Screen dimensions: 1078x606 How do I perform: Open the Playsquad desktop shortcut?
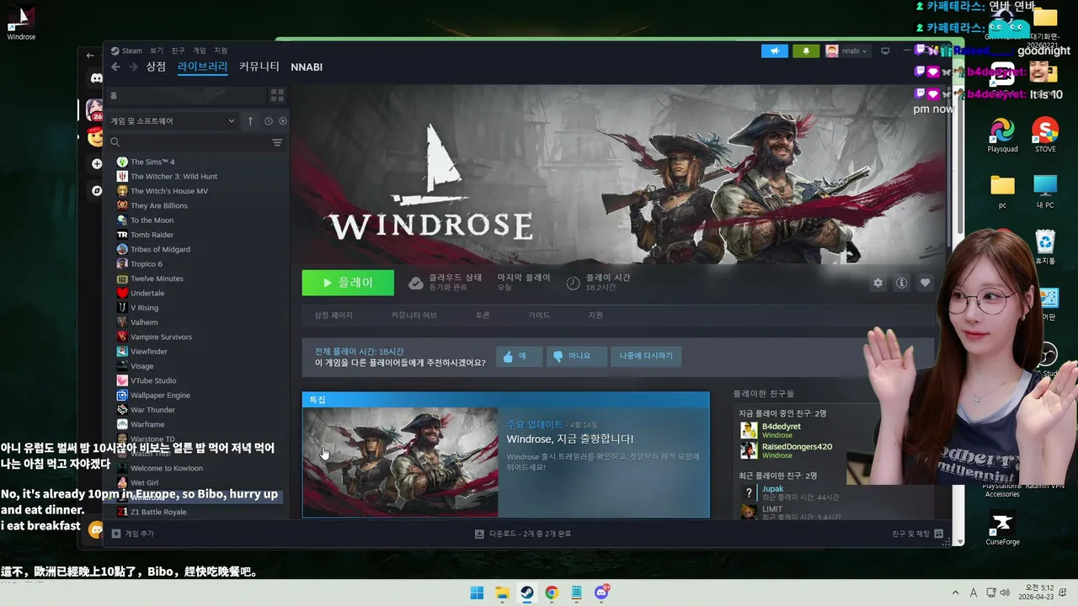[x=1002, y=135]
